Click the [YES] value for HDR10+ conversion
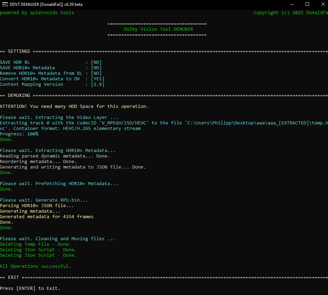328x295 pixels. click(98, 79)
